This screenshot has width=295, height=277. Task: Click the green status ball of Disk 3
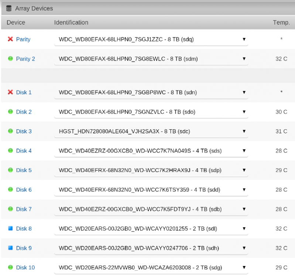[10, 131]
